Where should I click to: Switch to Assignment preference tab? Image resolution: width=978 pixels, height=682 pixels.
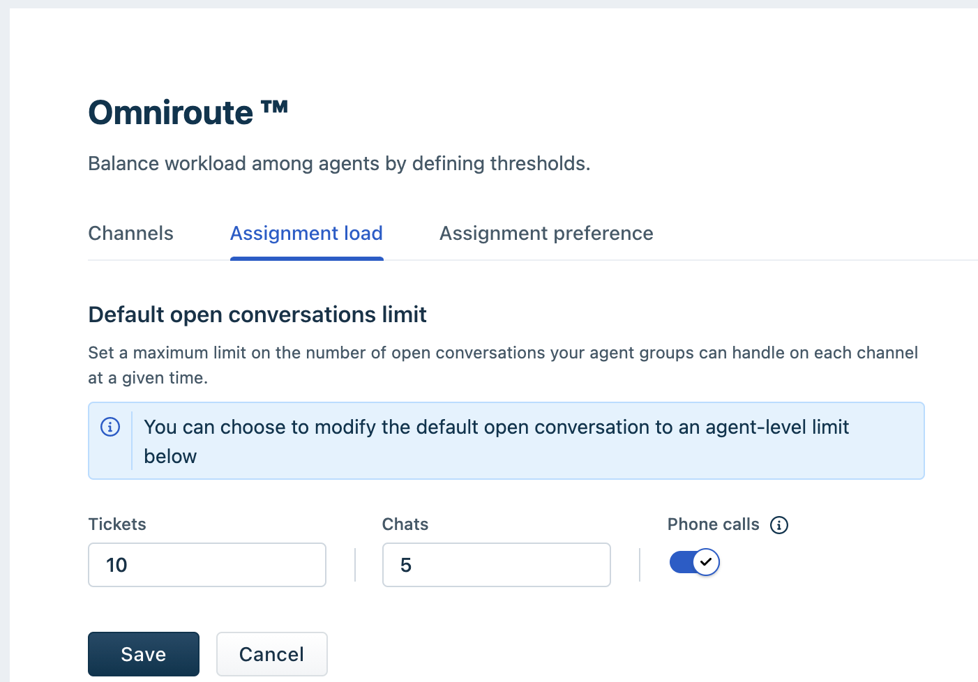(546, 234)
